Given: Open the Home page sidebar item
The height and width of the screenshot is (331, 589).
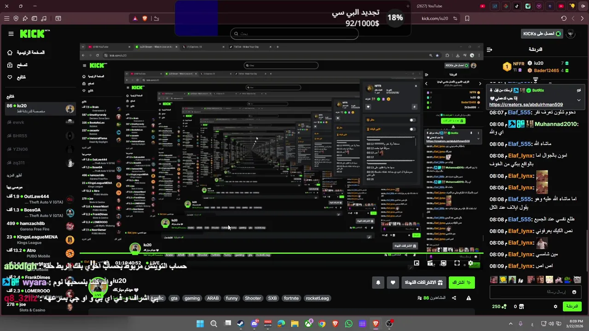Looking at the screenshot, I should tap(26, 53).
